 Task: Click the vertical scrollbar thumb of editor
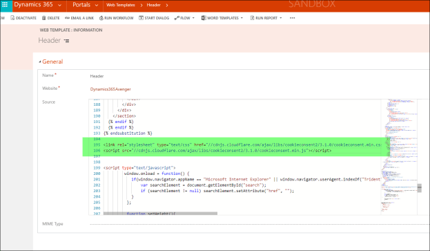[420, 188]
